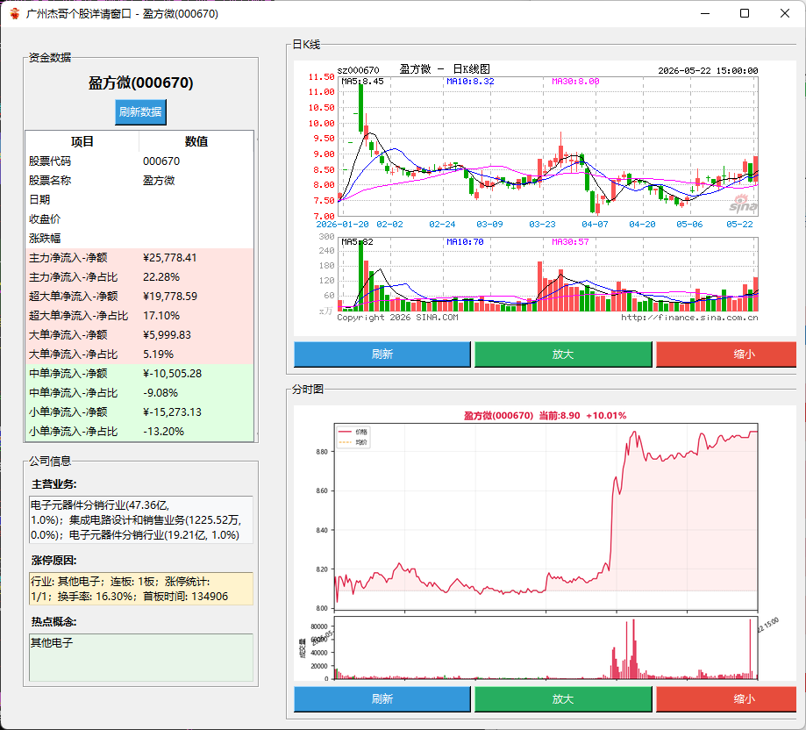Click the value ¥-10,505.28

click(172, 373)
